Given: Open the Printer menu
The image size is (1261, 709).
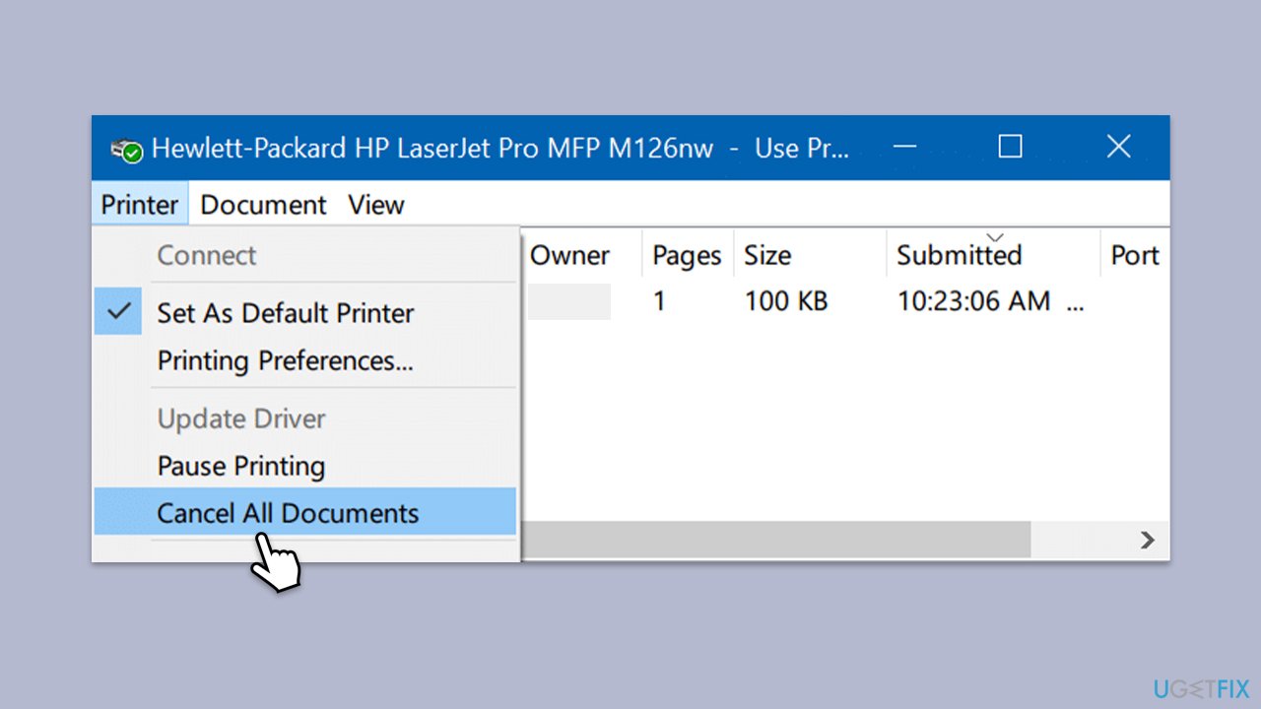Looking at the screenshot, I should click(x=140, y=205).
